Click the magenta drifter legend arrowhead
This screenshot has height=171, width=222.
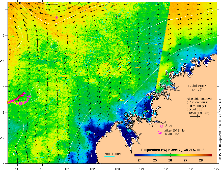click(160, 133)
